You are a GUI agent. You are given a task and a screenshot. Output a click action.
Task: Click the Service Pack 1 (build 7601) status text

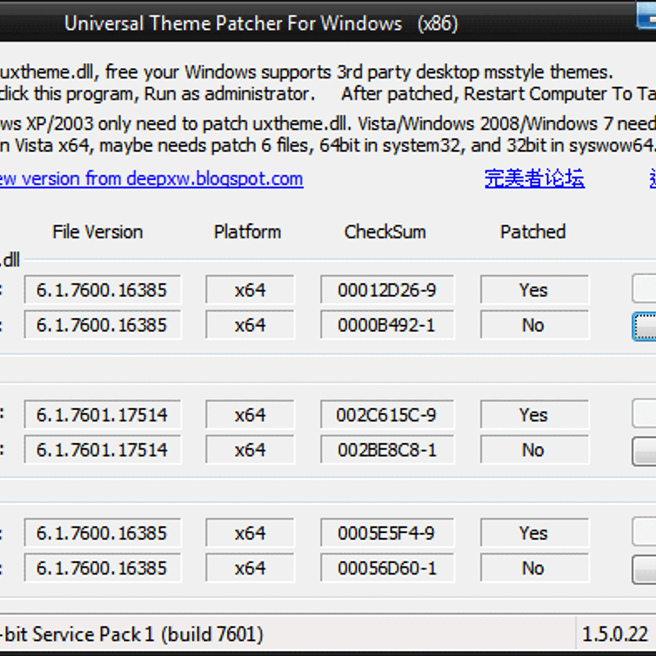(x=131, y=634)
